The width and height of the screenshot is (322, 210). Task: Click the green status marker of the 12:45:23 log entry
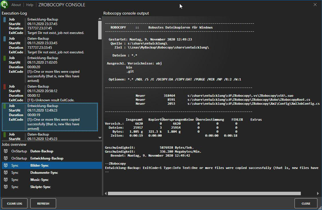5,134
